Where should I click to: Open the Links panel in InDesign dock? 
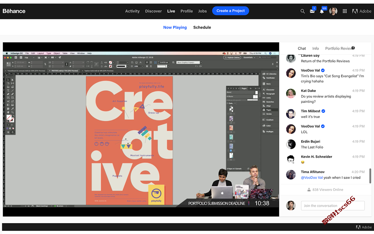[x=266, y=98]
